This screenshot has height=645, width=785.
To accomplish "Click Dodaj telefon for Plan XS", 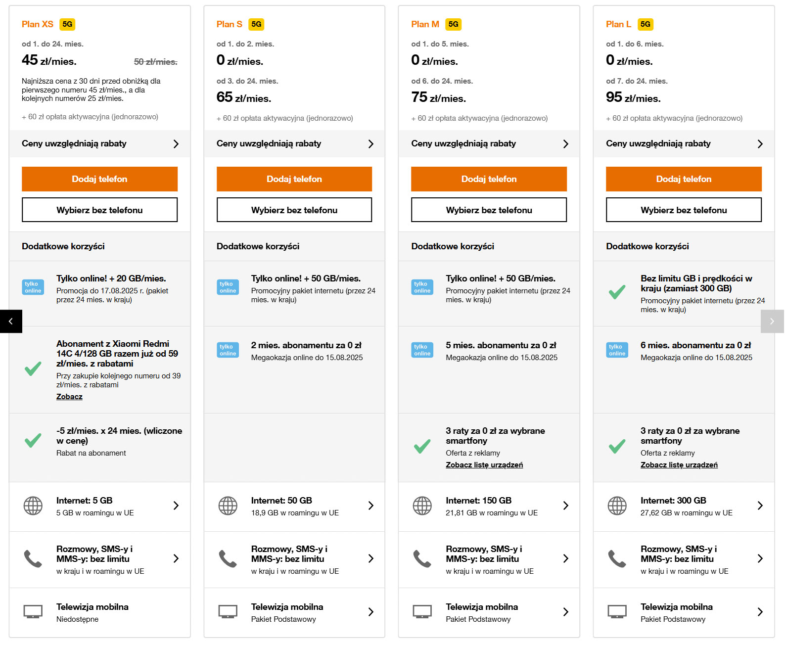I will pyautogui.click(x=99, y=179).
